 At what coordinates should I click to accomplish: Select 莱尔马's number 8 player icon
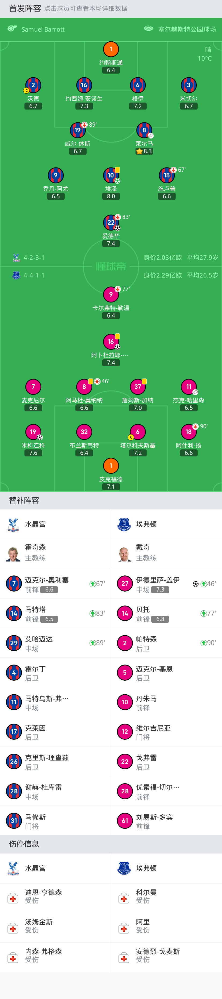coord(144,130)
